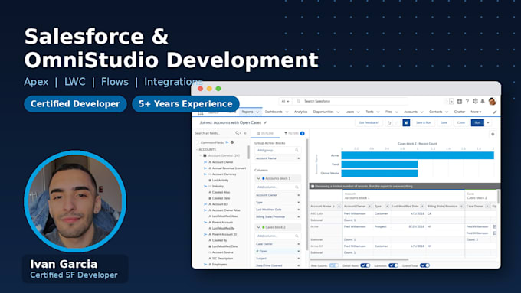Image resolution: width=521 pixels, height=293 pixels.
Task: Remove the Case Owner column from outline
Action: click(x=298, y=244)
